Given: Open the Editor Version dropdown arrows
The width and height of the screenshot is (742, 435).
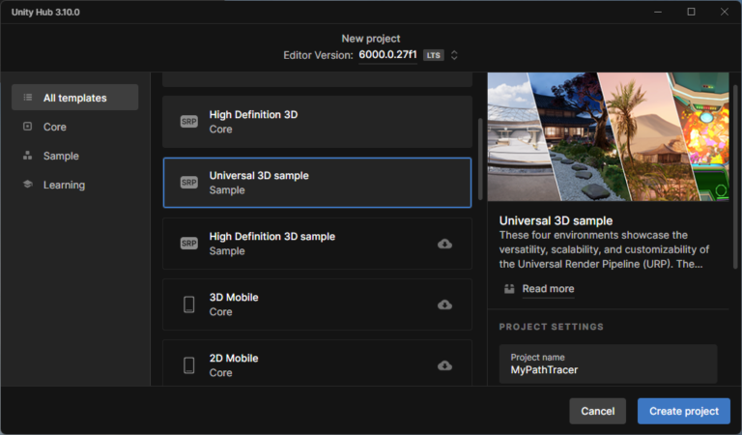Looking at the screenshot, I should point(455,55).
